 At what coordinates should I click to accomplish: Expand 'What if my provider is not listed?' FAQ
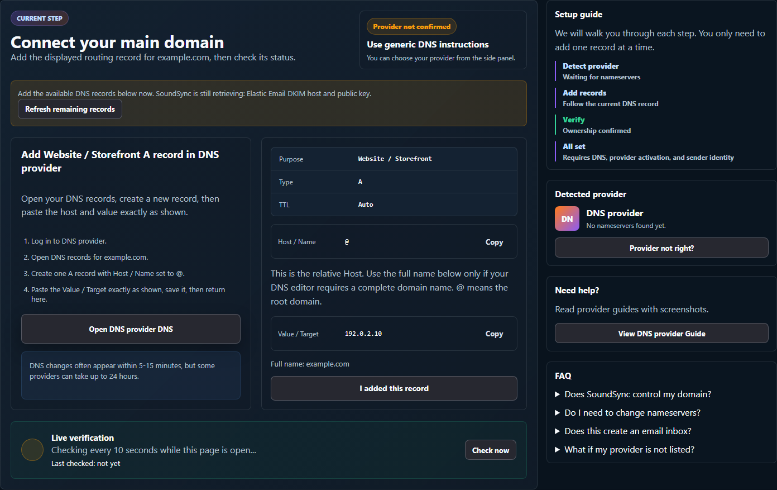coord(625,450)
